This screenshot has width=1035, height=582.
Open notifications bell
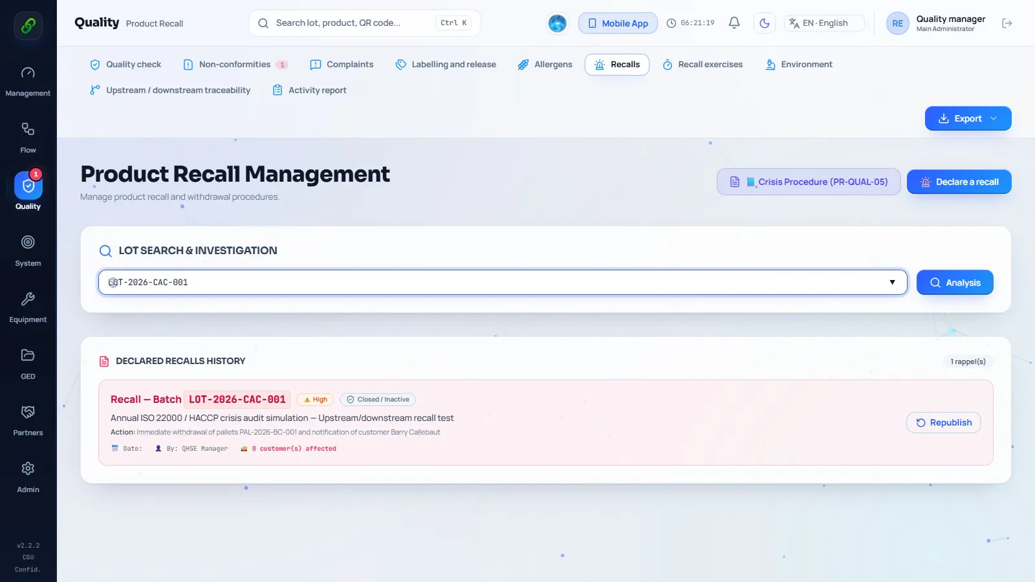[734, 23]
